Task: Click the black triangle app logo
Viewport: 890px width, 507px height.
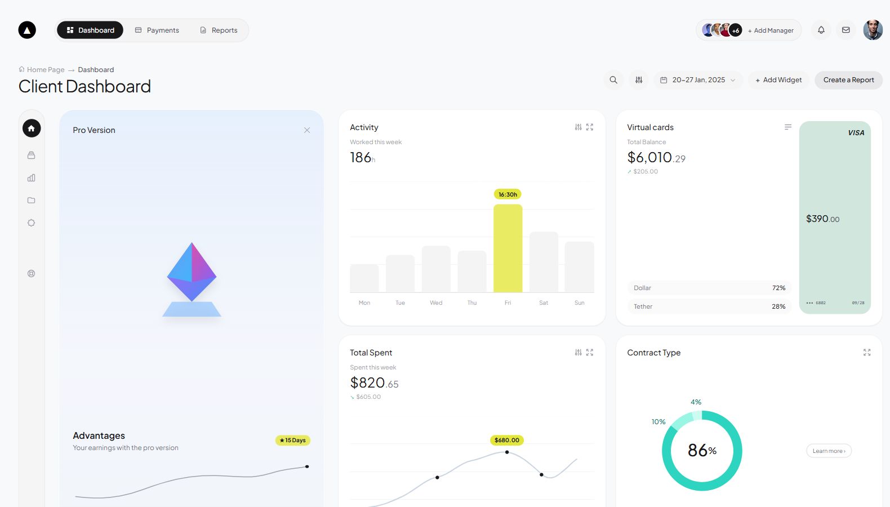Action: click(27, 30)
